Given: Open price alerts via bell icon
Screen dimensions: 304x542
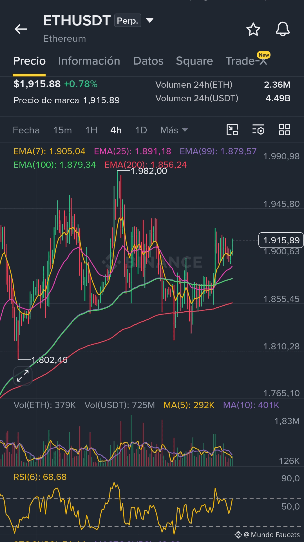Looking at the screenshot, I should 283,29.
